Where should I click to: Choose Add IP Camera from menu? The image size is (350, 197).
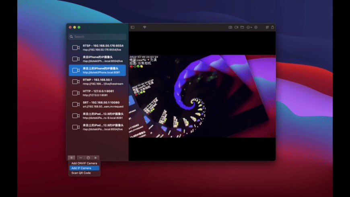pyautogui.click(x=84, y=168)
